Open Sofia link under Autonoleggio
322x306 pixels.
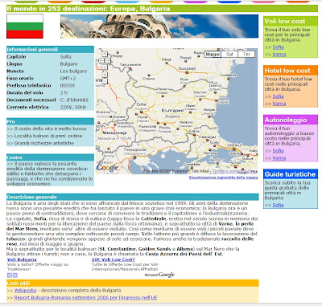click(x=278, y=151)
